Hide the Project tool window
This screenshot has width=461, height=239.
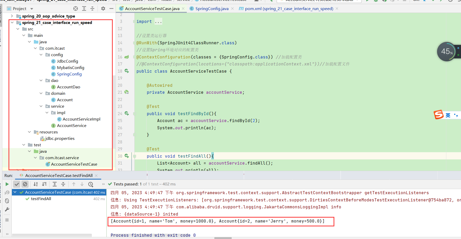[111, 8]
